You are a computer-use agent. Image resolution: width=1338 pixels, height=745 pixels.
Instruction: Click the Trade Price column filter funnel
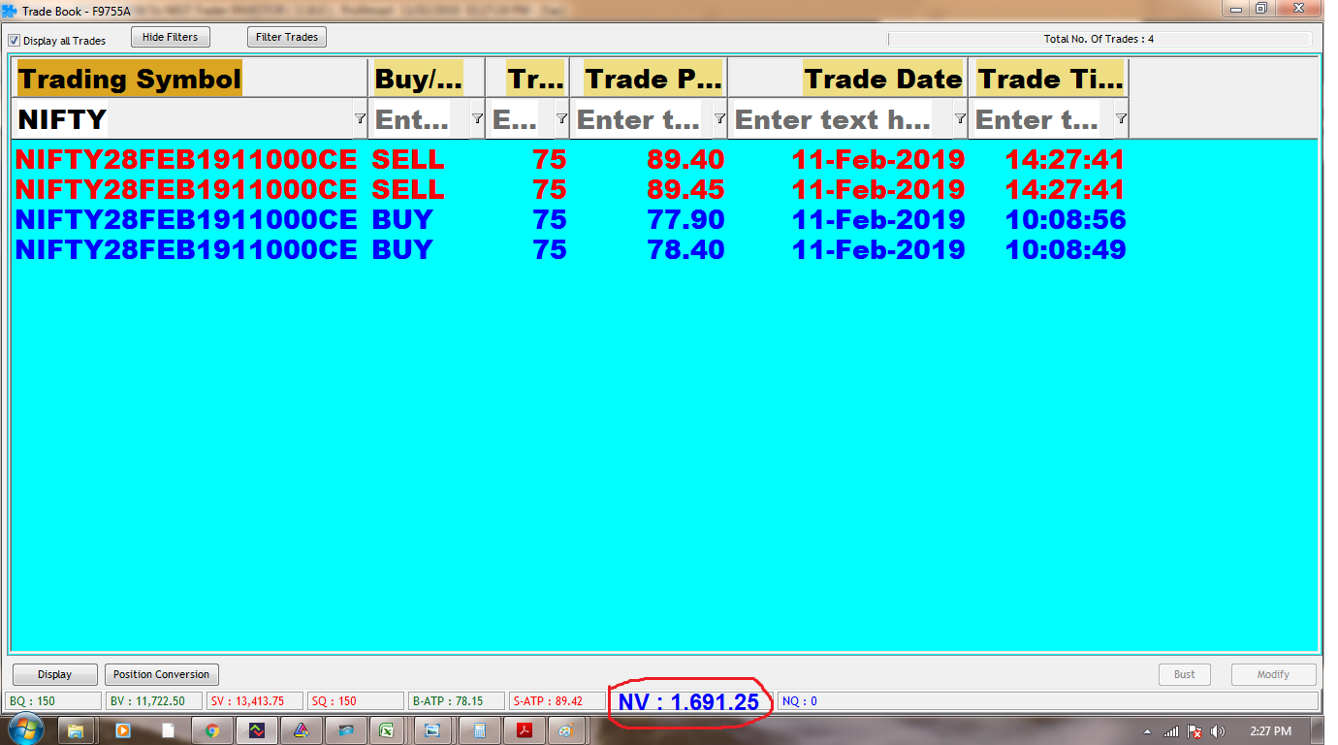point(719,118)
